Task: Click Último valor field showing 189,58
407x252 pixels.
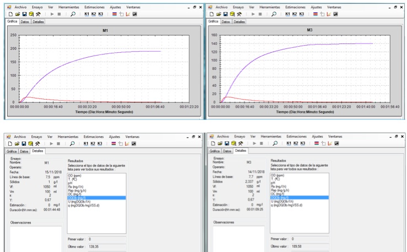Action: click(x=310, y=246)
